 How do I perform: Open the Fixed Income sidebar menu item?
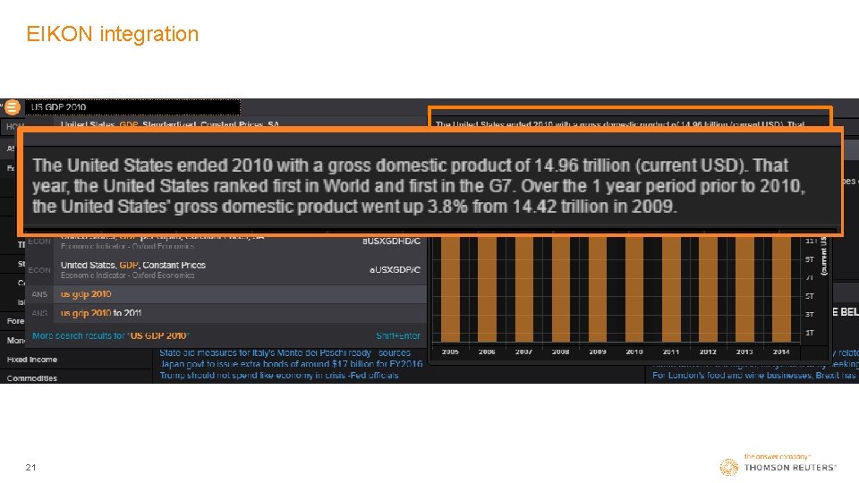click(32, 360)
